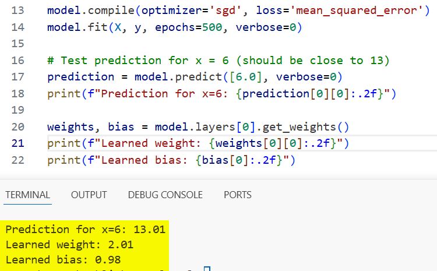Image resolution: width=437 pixels, height=271 pixels.
Task: Switch to the TERMINAL tab
Action: point(27,195)
